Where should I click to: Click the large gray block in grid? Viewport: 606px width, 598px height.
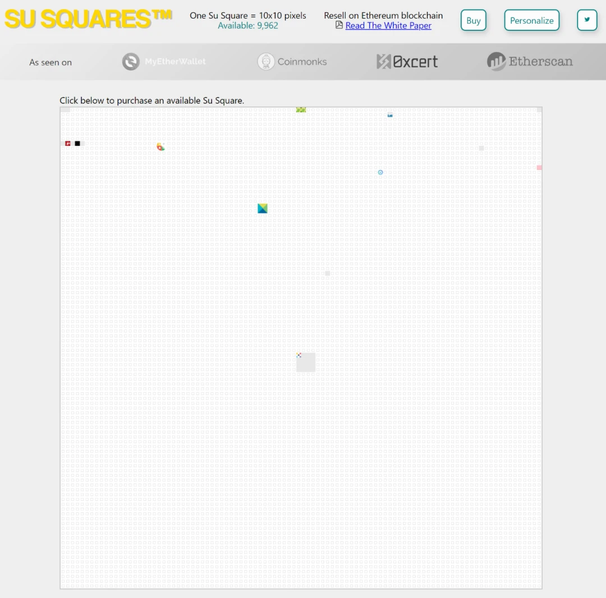(306, 362)
